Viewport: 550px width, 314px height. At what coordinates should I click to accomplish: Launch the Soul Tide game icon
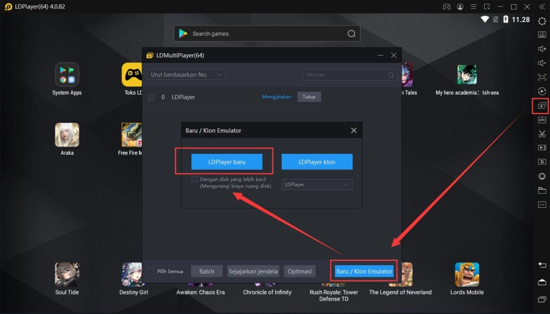point(67,274)
